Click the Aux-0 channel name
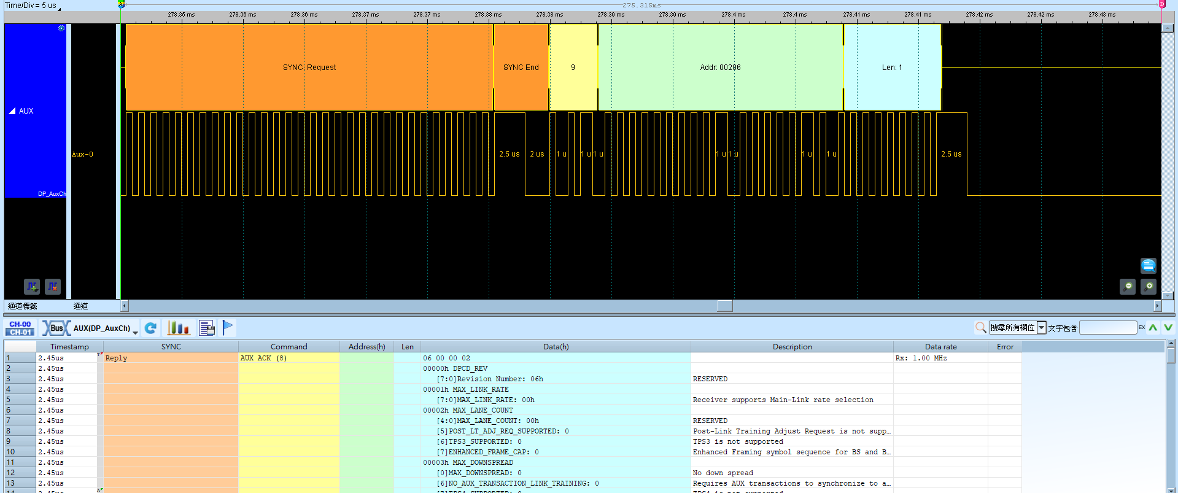The width and height of the screenshot is (1178, 493). (x=83, y=154)
